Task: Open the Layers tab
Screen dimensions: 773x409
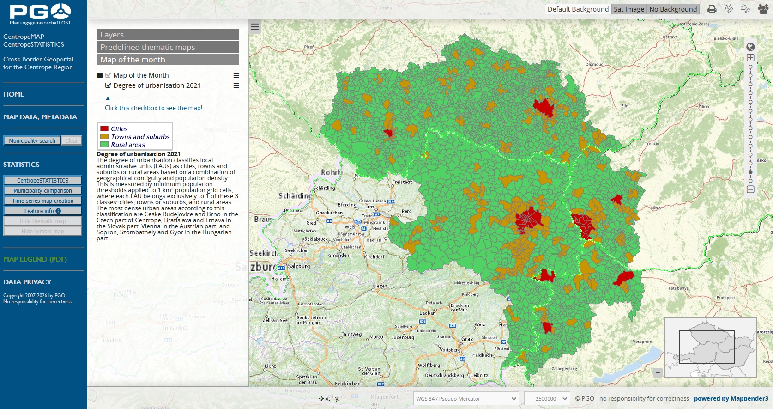Action: click(168, 35)
